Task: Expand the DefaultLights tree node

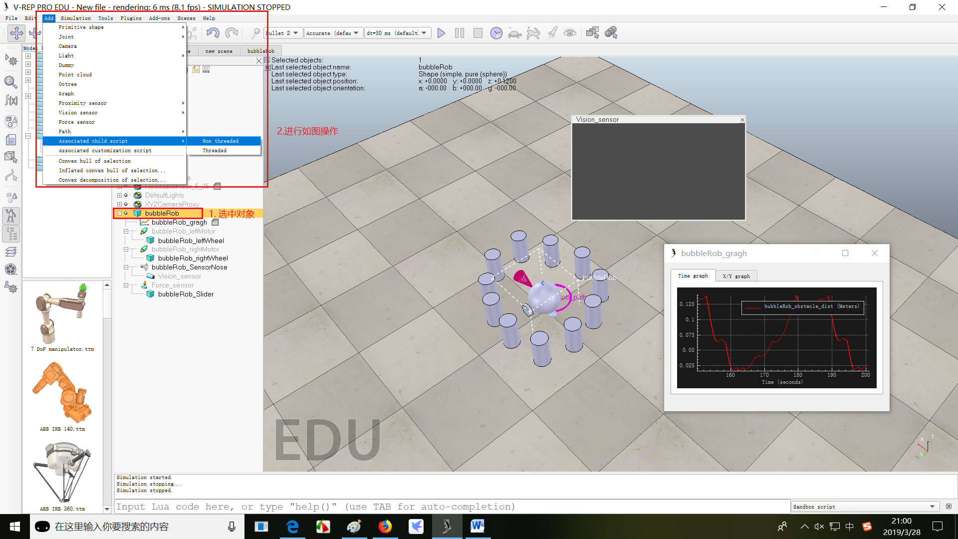Action: point(119,195)
